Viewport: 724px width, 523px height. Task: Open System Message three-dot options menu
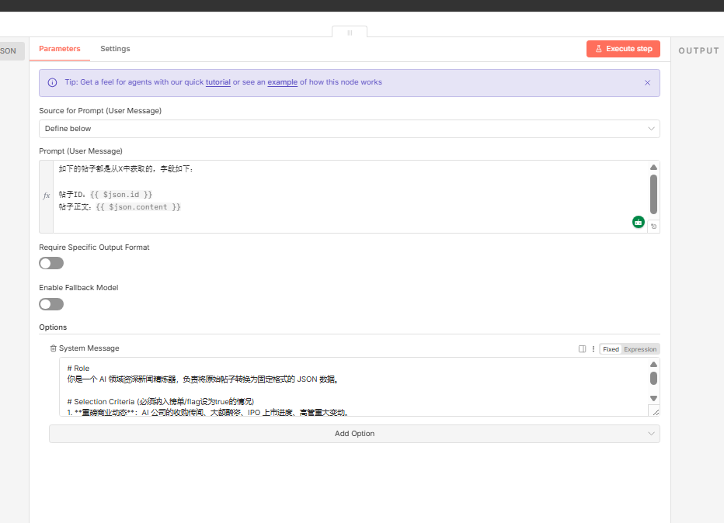point(593,349)
